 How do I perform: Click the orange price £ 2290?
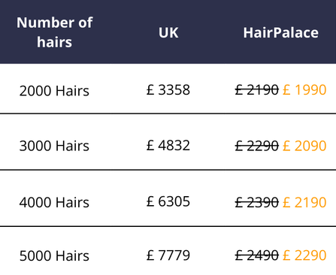(x=304, y=255)
